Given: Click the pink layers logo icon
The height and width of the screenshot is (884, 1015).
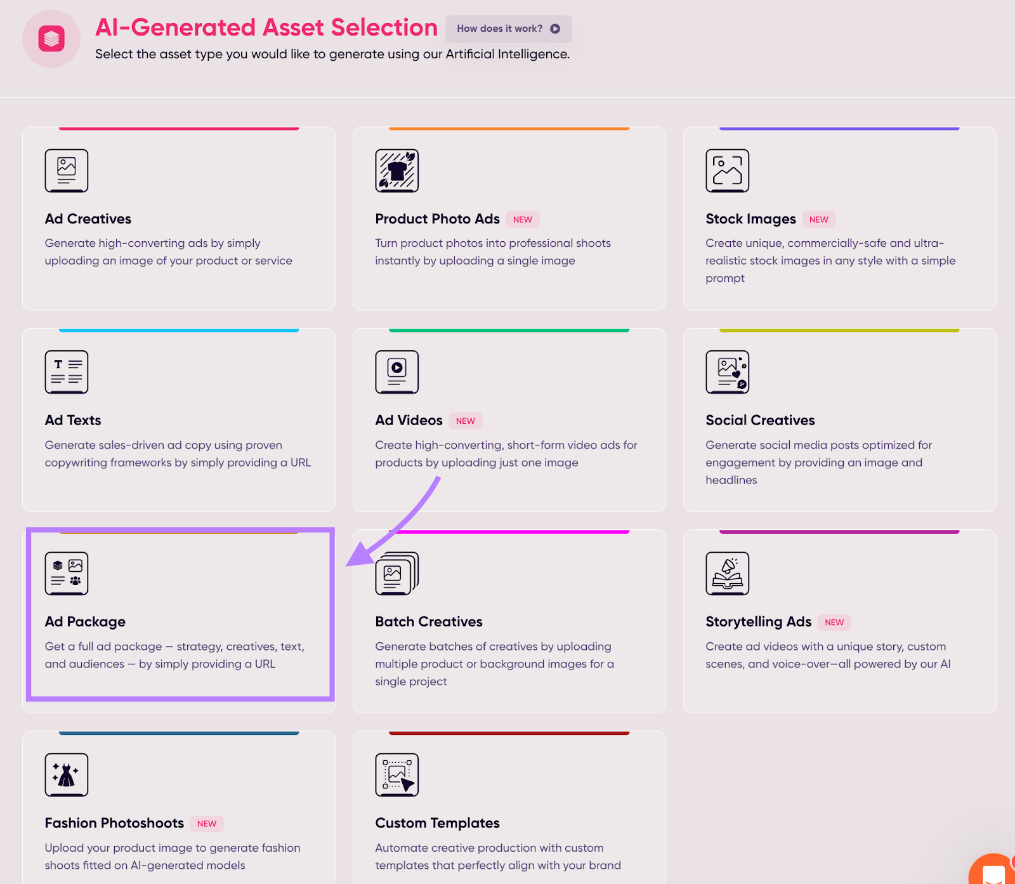Looking at the screenshot, I should tap(51, 39).
